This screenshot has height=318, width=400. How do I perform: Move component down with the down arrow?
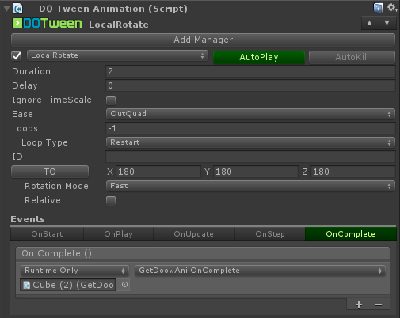point(387,23)
